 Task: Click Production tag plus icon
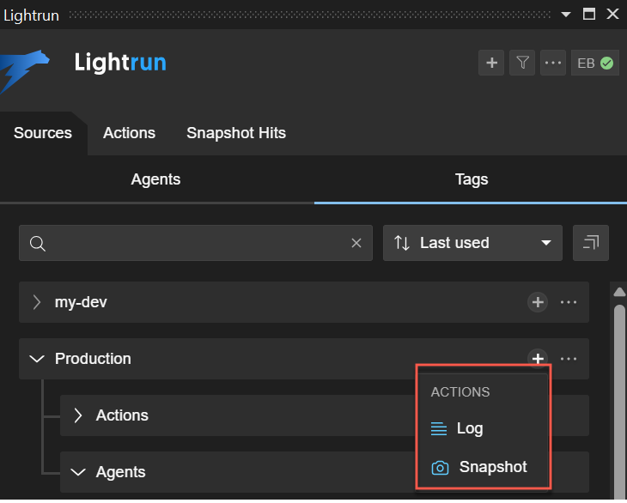tap(538, 359)
